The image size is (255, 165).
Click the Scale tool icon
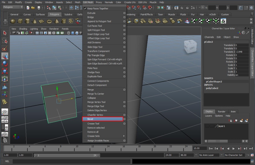(5, 71)
